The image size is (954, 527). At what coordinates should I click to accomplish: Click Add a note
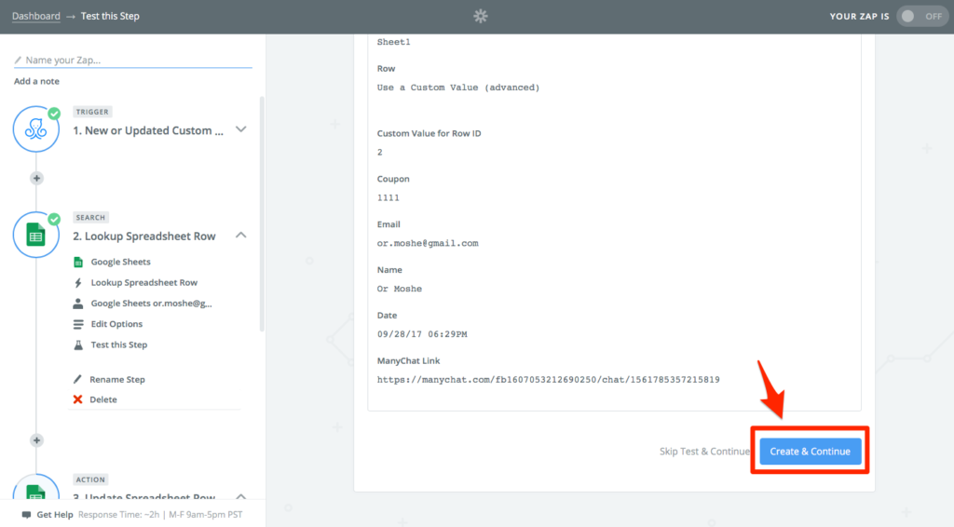pyautogui.click(x=36, y=81)
